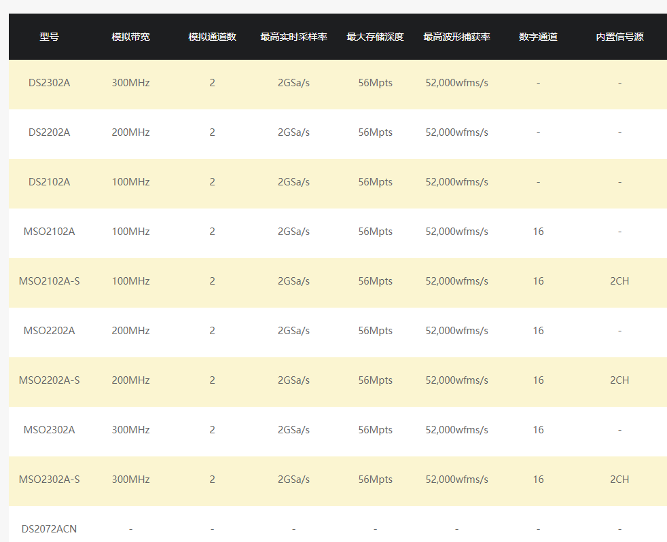Click the 最大存储深度 column header
This screenshot has width=667, height=542.
point(375,37)
